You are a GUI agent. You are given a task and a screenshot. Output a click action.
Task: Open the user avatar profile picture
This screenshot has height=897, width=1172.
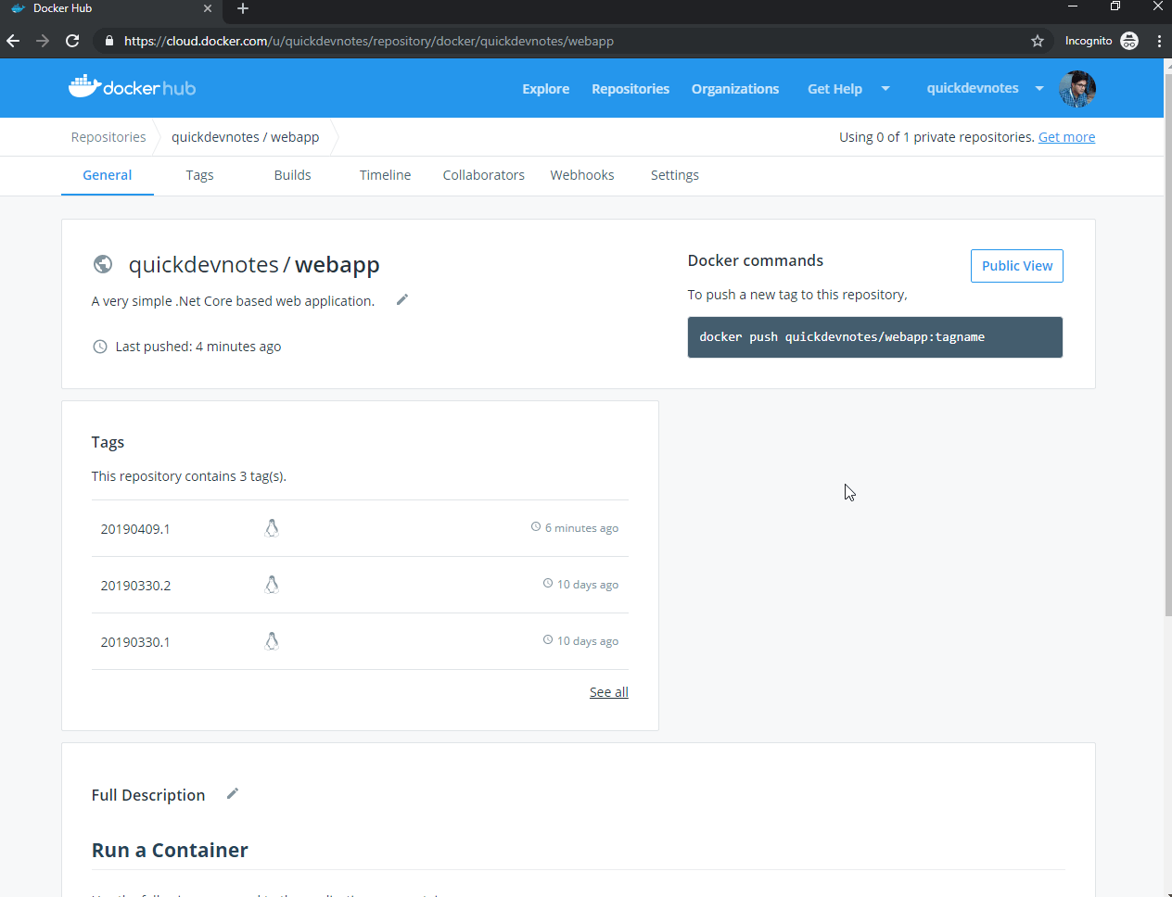(x=1077, y=89)
